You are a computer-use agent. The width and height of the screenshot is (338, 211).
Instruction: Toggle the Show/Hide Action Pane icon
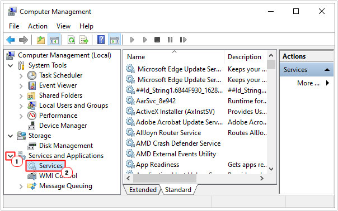tap(115, 40)
